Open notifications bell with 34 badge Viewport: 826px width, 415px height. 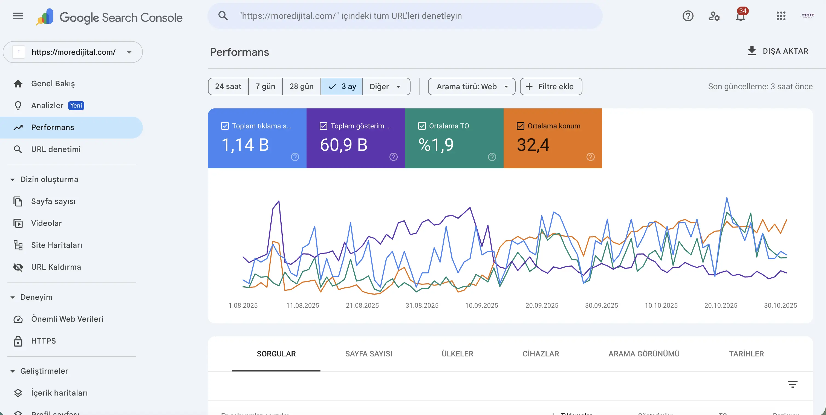tap(740, 16)
